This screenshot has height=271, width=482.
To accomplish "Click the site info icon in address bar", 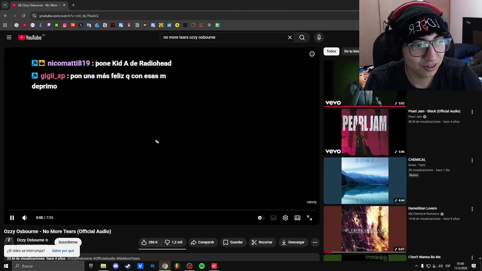I will (34, 16).
